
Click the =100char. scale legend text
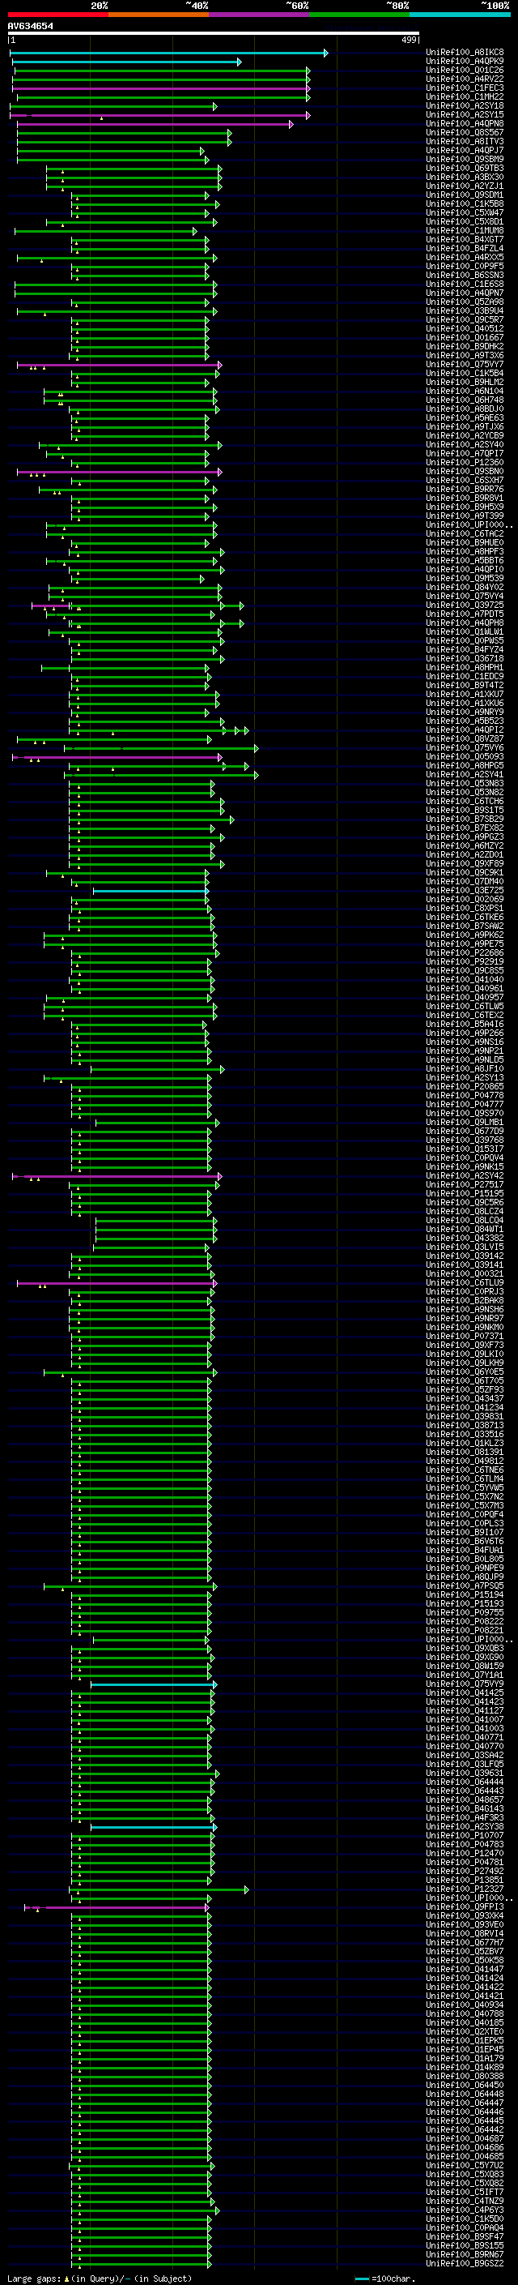(393, 2278)
